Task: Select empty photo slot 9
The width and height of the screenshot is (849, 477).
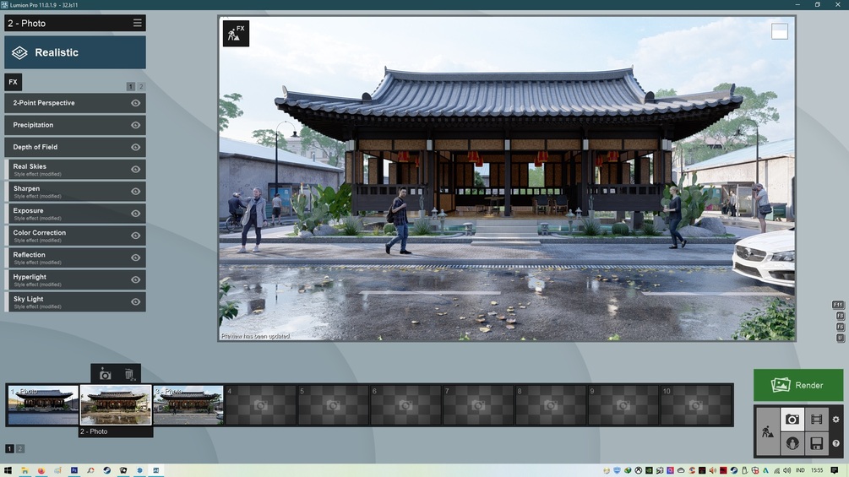Action: click(623, 405)
